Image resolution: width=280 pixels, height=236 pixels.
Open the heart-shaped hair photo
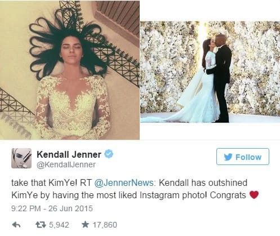[x=70, y=70]
